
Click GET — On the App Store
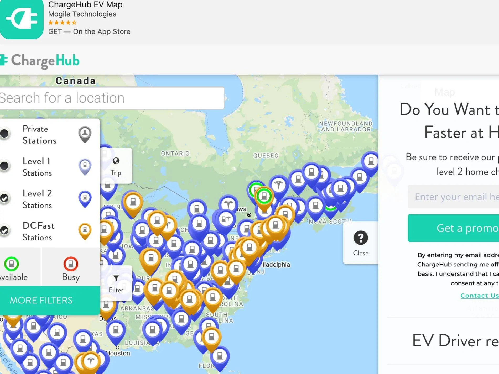[x=89, y=31]
